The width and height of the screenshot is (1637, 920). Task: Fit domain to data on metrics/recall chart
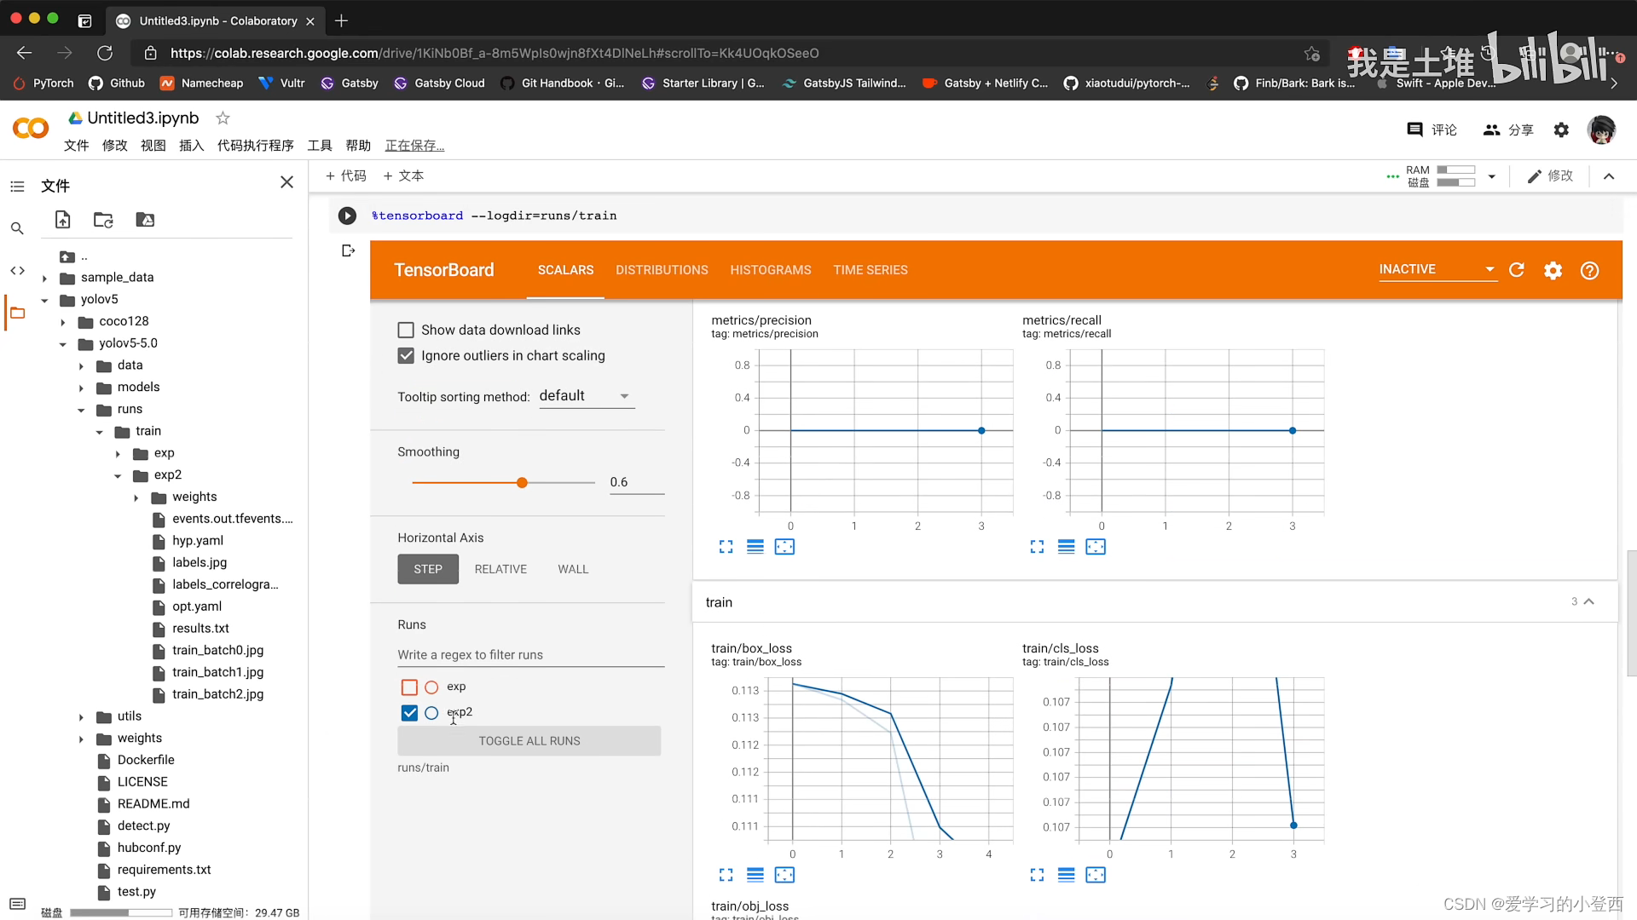(x=1096, y=547)
